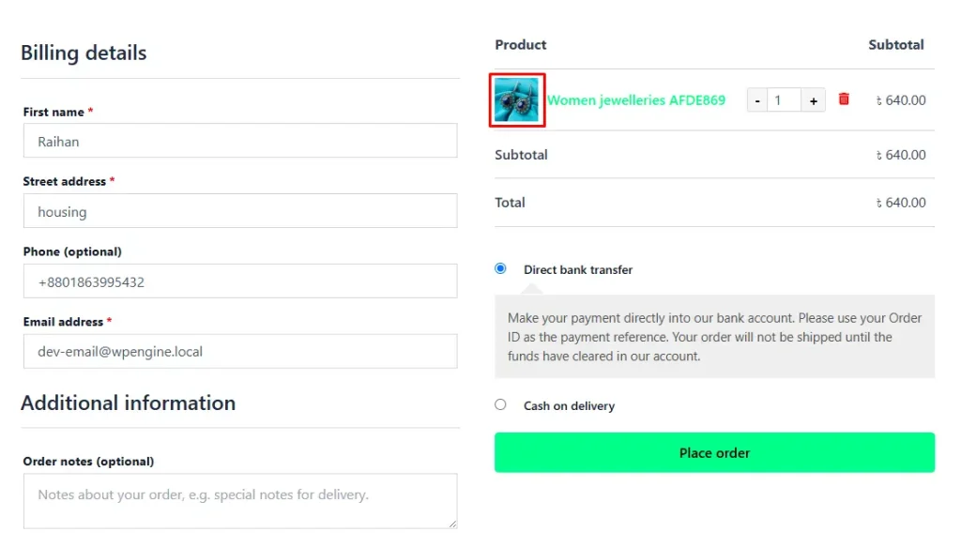Edit the Phone number field
Screen dimensions: 961x547
(x=240, y=281)
